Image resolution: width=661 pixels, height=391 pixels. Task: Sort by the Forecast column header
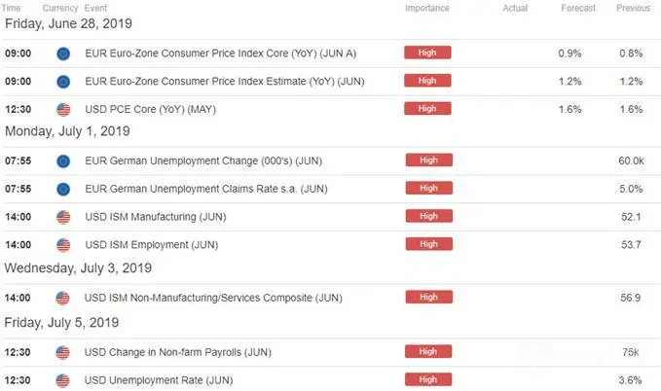coord(578,8)
